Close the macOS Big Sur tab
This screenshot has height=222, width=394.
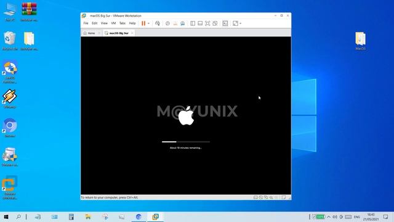coord(132,33)
